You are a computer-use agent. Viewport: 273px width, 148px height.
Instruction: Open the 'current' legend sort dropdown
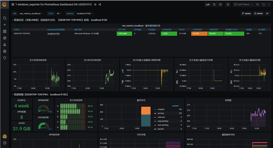(x=176, y=106)
